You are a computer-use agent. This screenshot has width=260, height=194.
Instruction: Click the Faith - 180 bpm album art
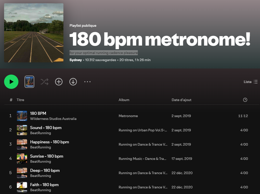22,187
